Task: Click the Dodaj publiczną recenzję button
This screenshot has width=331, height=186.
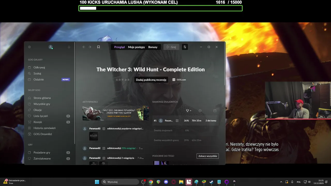Action: pos(151,80)
